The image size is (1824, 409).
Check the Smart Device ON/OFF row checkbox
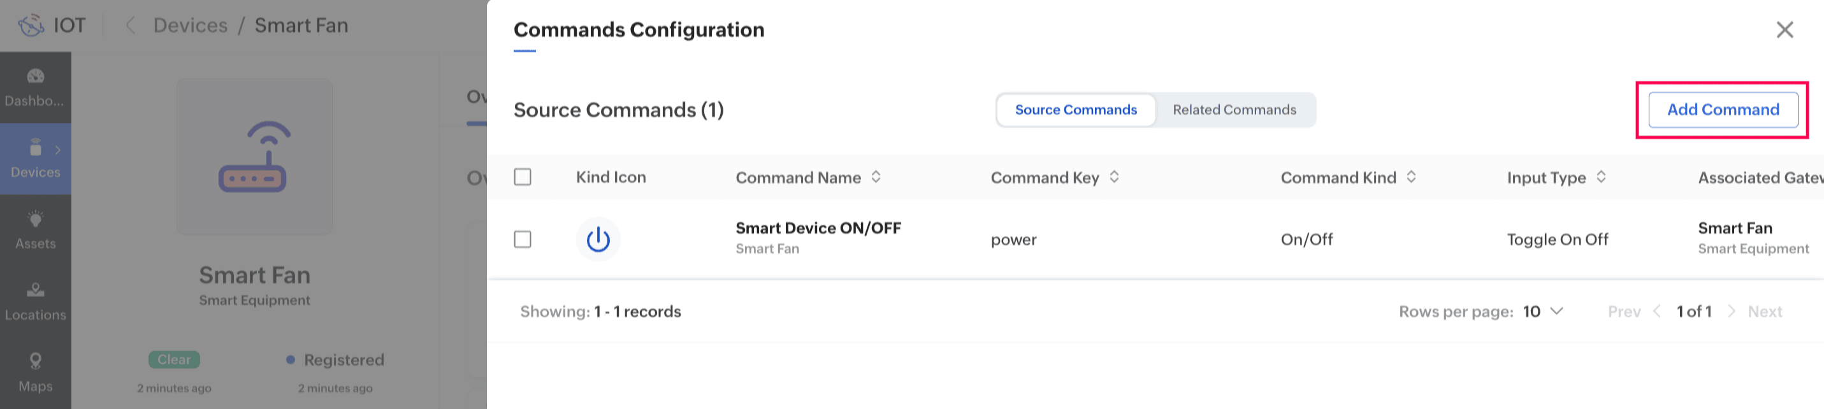[523, 239]
